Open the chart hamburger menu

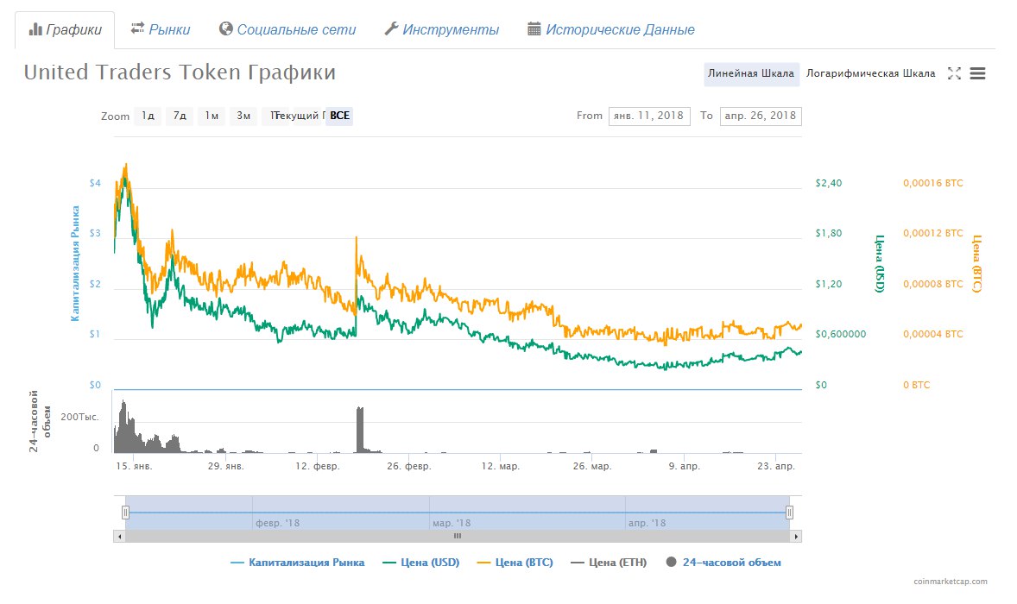point(977,74)
